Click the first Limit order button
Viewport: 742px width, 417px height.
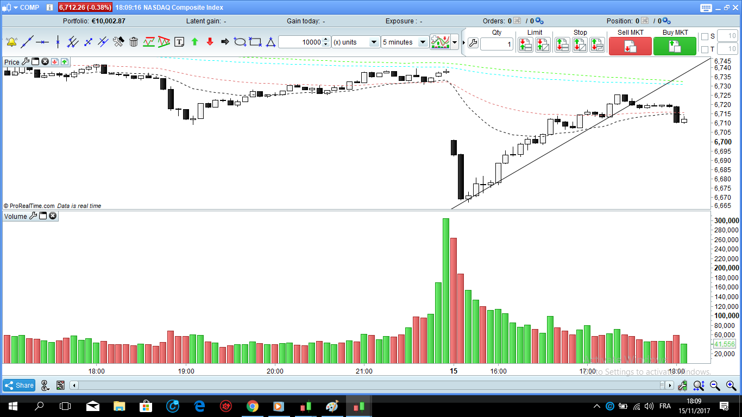coord(525,45)
